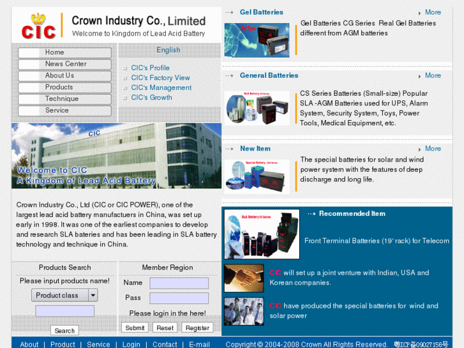Click the arrow icon beside Gel Batteries More
This screenshot has height=348, width=464.
click(x=419, y=13)
